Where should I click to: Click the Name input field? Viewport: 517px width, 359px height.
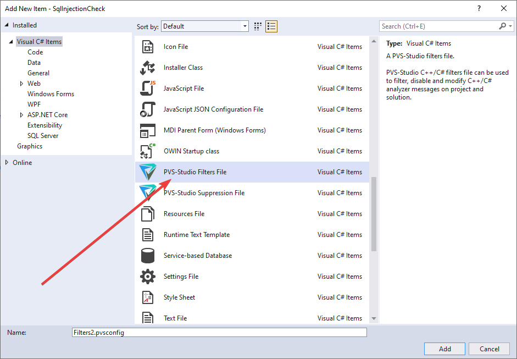pyautogui.click(x=219, y=332)
